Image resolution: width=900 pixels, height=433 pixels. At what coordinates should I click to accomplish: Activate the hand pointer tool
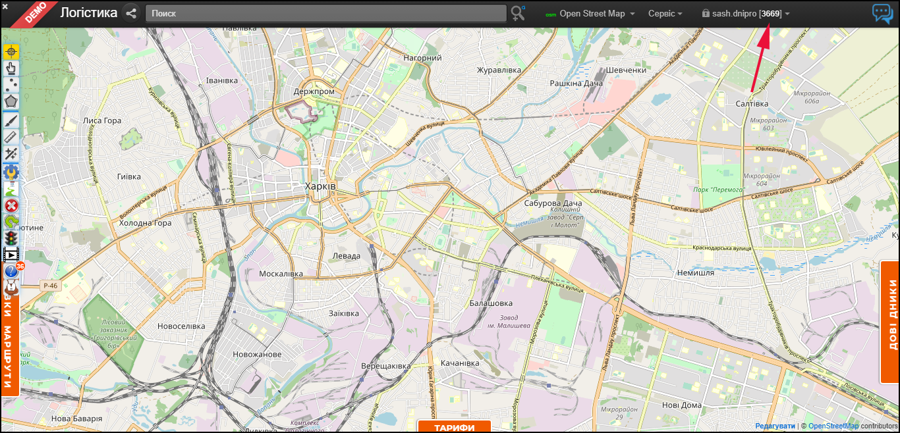(11, 68)
